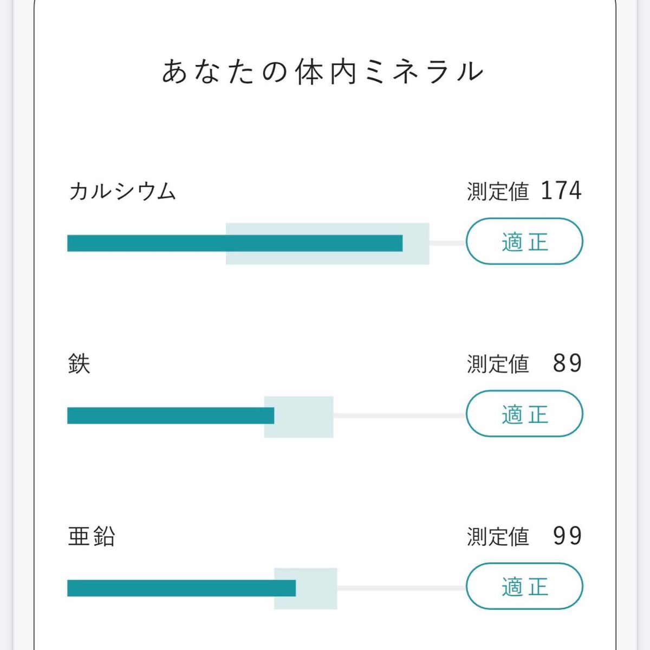This screenshot has width=650, height=650.
Task: Click the calcium measured value 174
Action: [x=561, y=191]
